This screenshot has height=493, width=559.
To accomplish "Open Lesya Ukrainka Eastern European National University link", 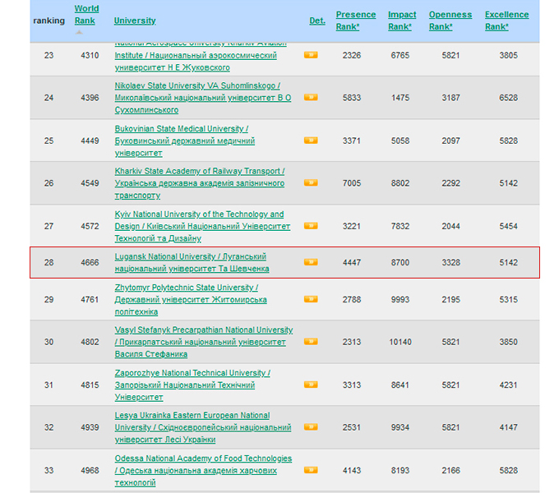I will [203, 427].
